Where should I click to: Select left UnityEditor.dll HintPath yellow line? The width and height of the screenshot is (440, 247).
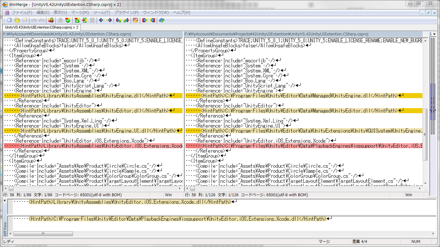pos(93,110)
